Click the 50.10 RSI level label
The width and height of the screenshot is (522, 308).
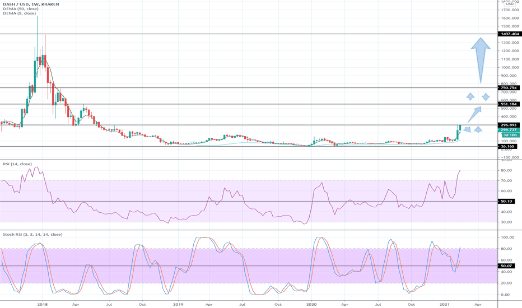click(x=506, y=202)
